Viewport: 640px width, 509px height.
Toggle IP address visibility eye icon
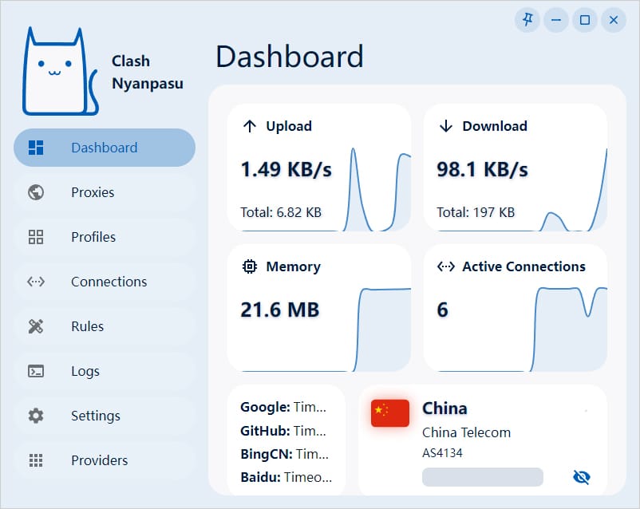(x=582, y=477)
